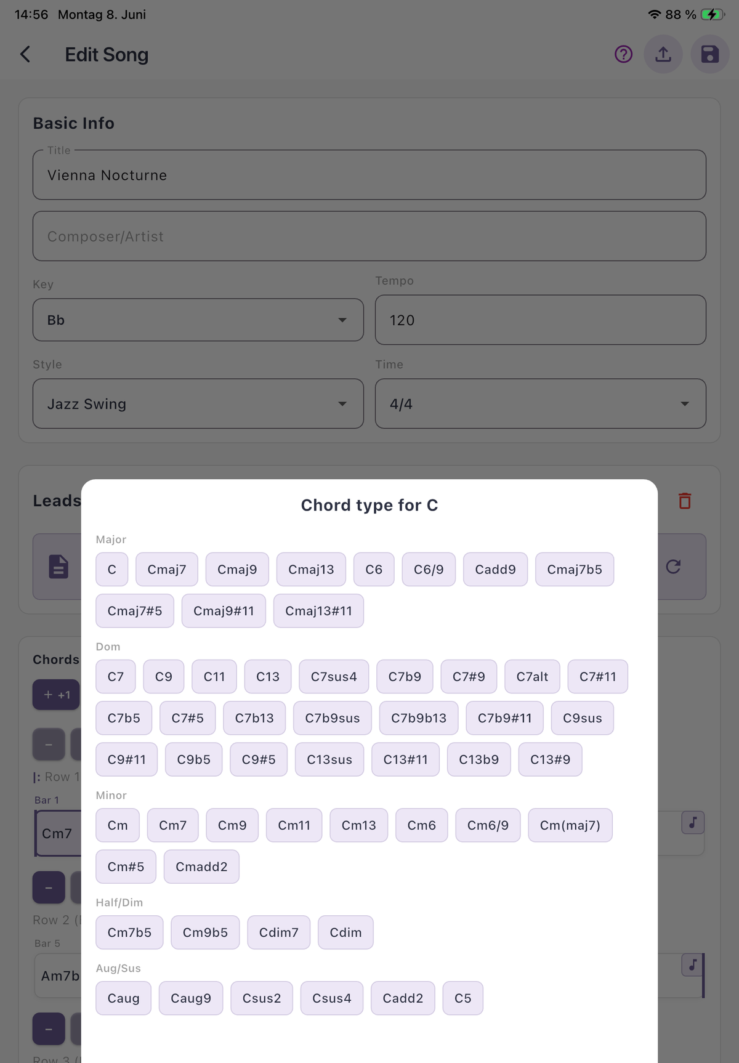Screen dimensions: 739x1063
Task: Choose plain C major chord chip
Action: point(112,569)
